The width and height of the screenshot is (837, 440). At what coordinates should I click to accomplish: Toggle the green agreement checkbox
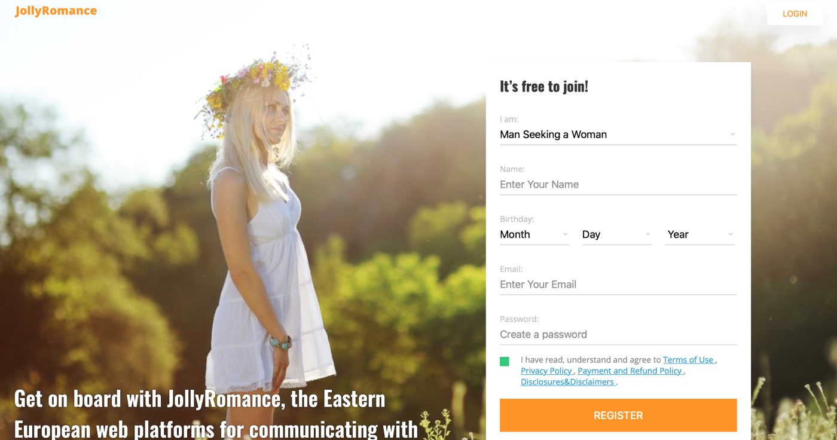click(x=505, y=361)
